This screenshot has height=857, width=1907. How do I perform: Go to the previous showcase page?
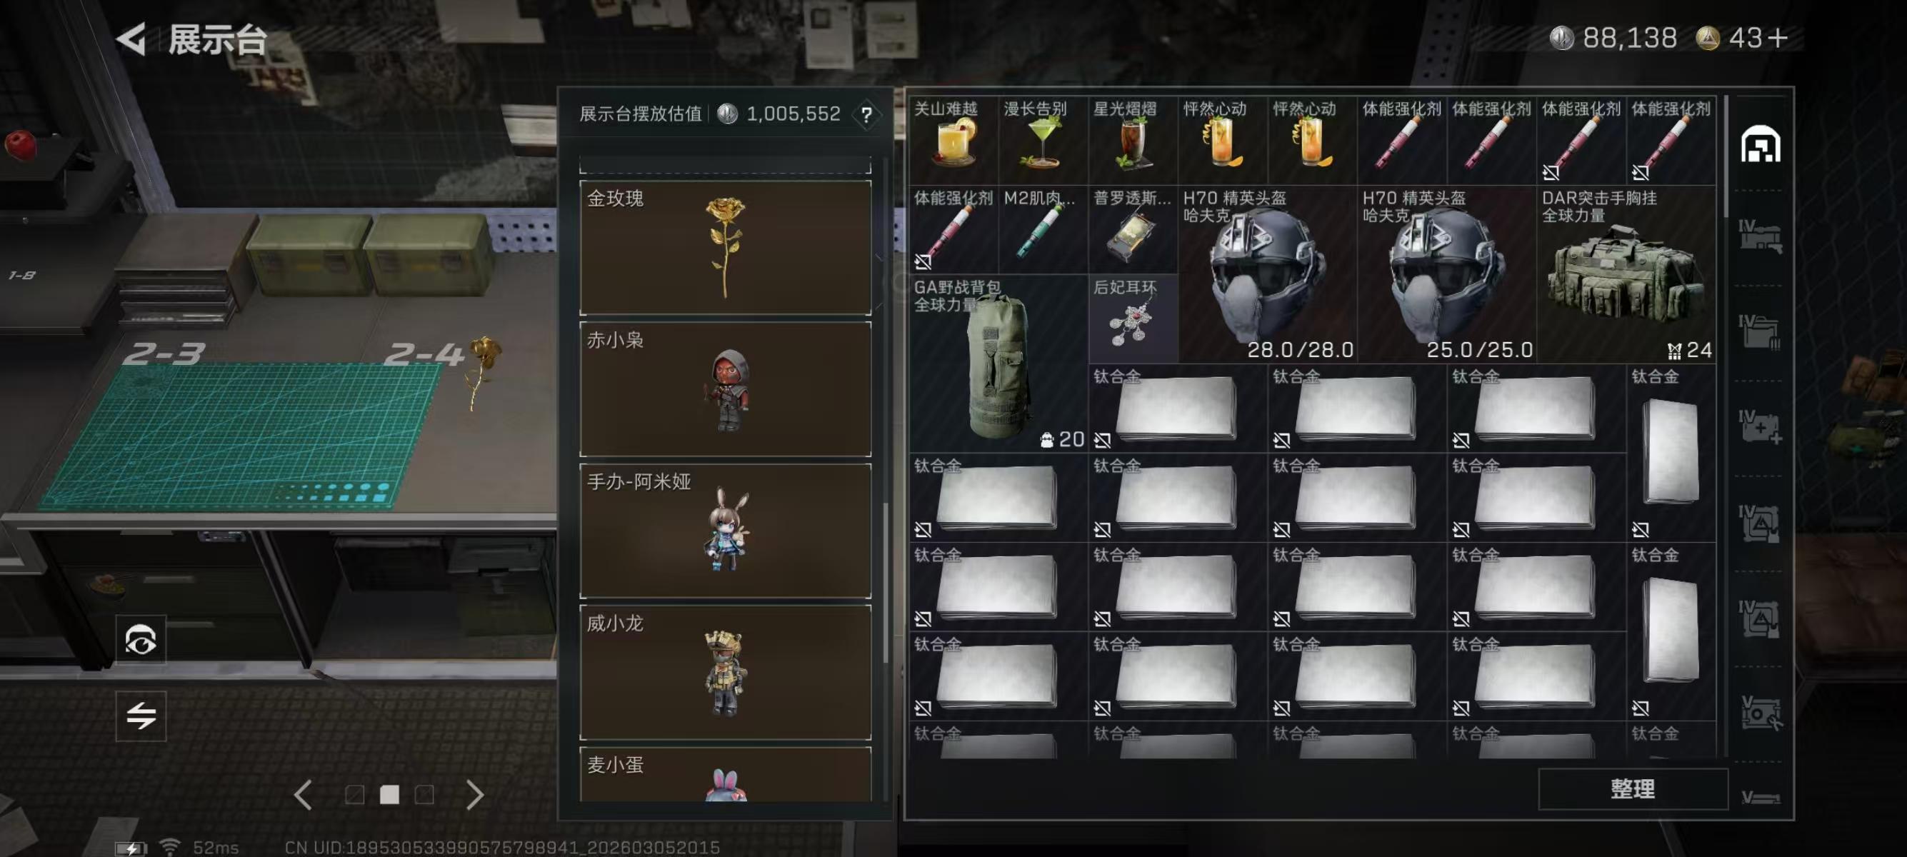(x=303, y=795)
